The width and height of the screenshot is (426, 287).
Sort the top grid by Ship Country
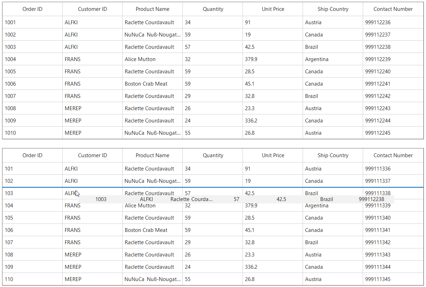click(x=333, y=9)
